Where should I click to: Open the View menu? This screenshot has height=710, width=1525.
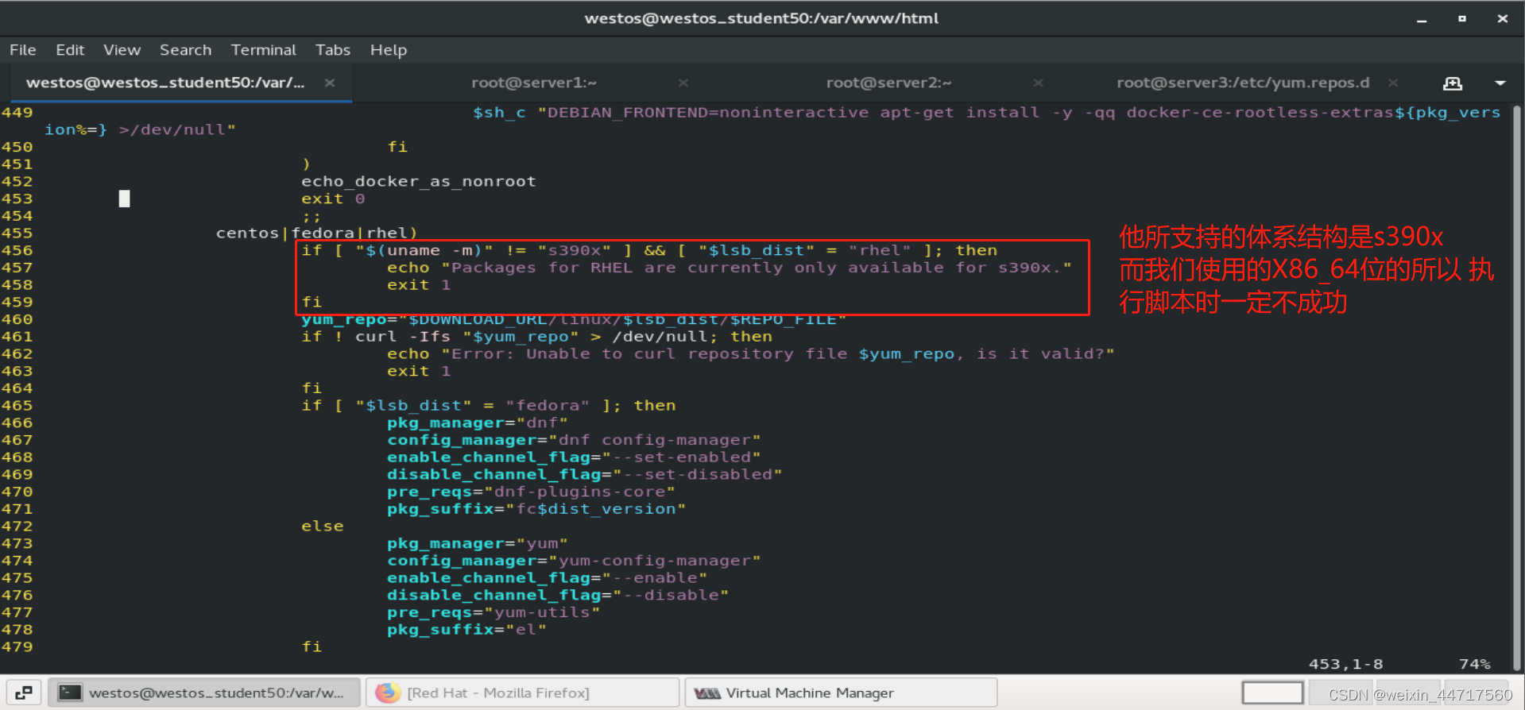(x=122, y=50)
